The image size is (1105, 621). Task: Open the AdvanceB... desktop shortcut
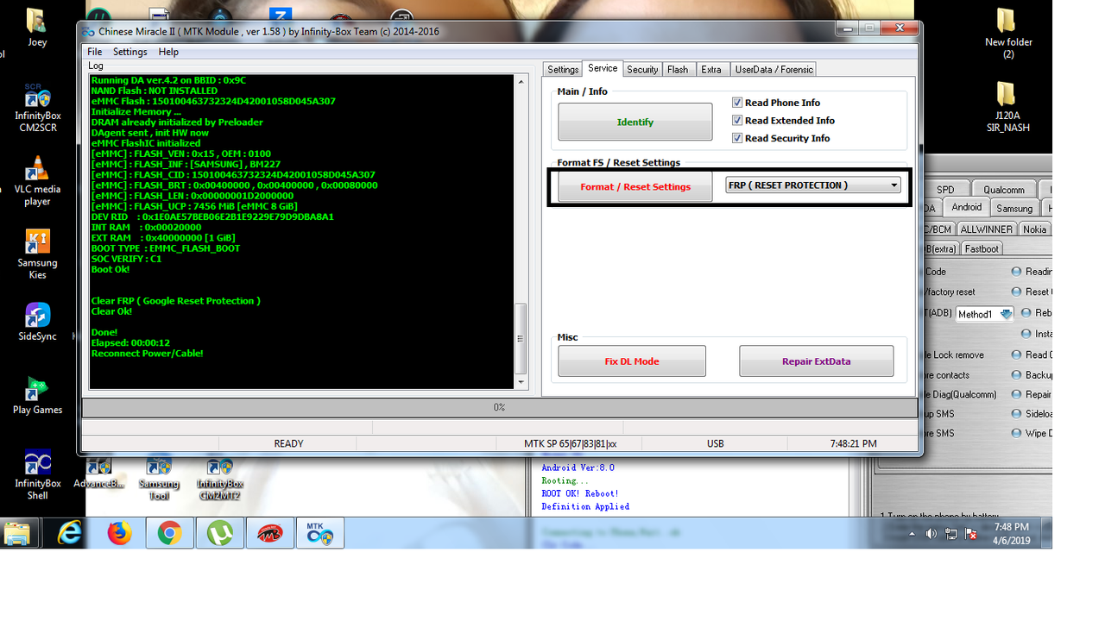[x=98, y=473]
